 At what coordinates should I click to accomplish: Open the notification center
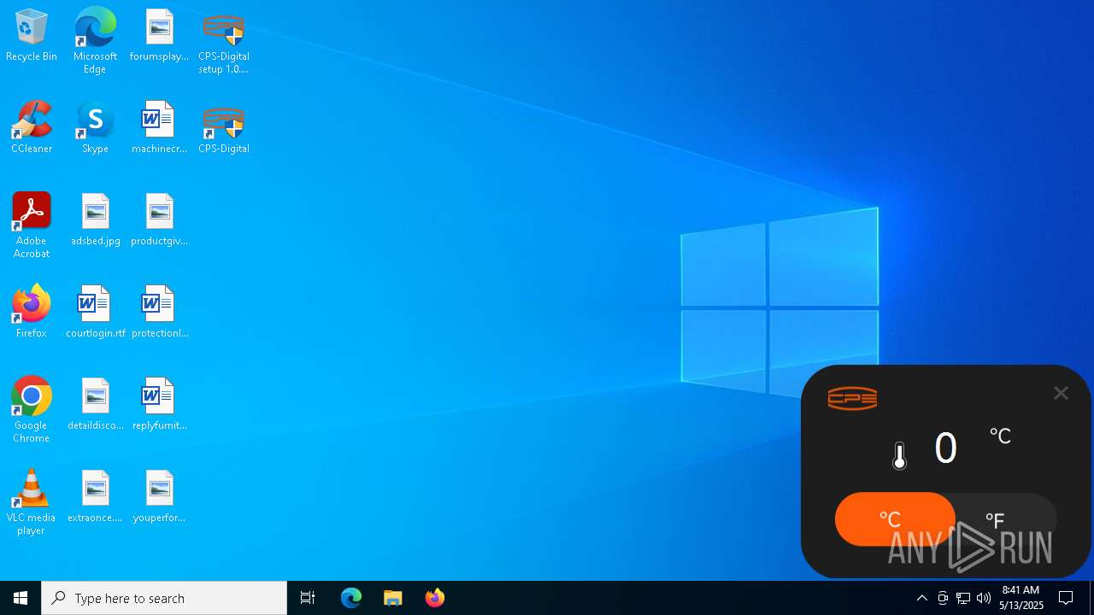(x=1066, y=598)
